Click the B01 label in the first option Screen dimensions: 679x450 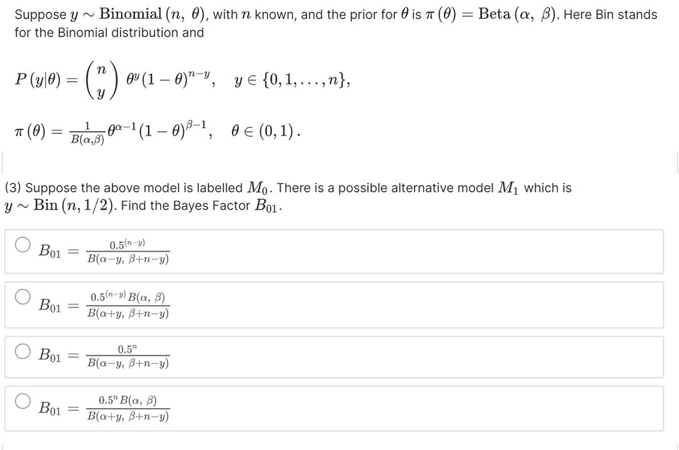(51, 251)
